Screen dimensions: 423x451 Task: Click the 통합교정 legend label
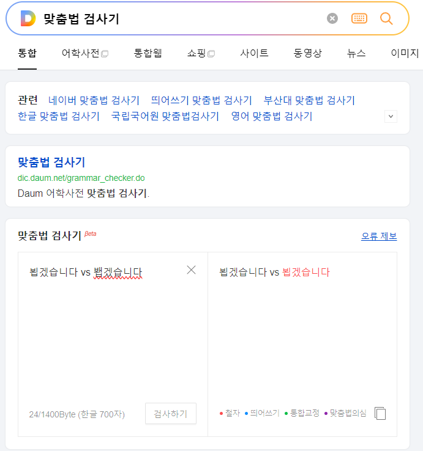click(305, 413)
